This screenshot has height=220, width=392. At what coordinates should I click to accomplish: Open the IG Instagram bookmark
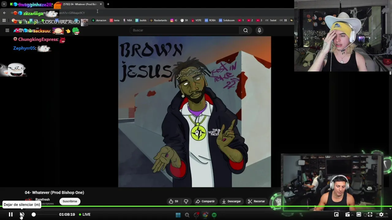(174, 20)
